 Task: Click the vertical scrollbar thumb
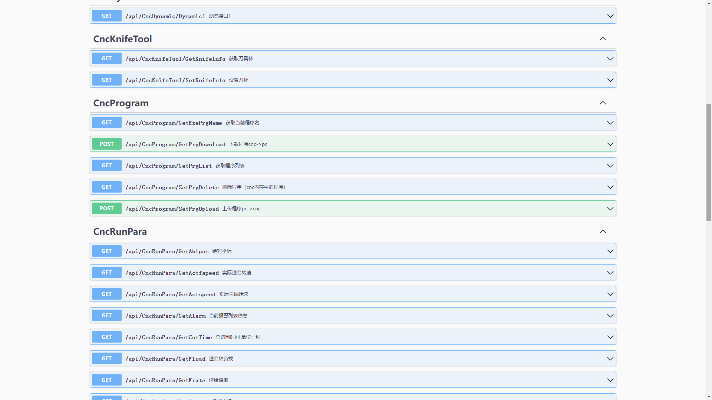(709, 162)
